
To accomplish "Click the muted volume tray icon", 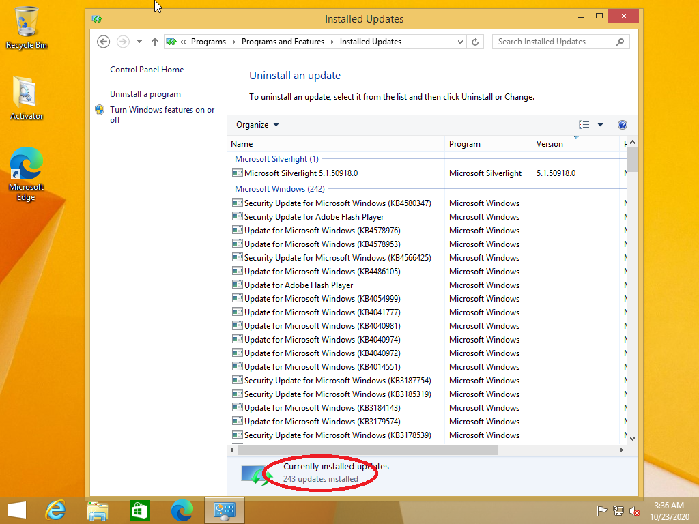I will [635, 511].
